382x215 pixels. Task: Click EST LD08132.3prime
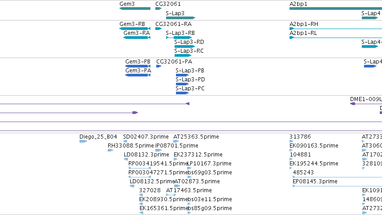146,155
